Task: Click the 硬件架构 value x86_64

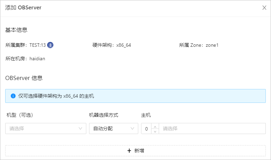Action: pos(124,45)
